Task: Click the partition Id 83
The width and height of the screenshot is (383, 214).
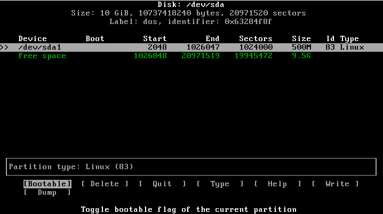Action: click(330, 47)
